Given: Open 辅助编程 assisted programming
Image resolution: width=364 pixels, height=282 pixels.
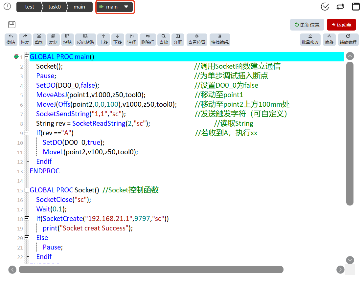Looking at the screenshot, I should pos(348,39).
